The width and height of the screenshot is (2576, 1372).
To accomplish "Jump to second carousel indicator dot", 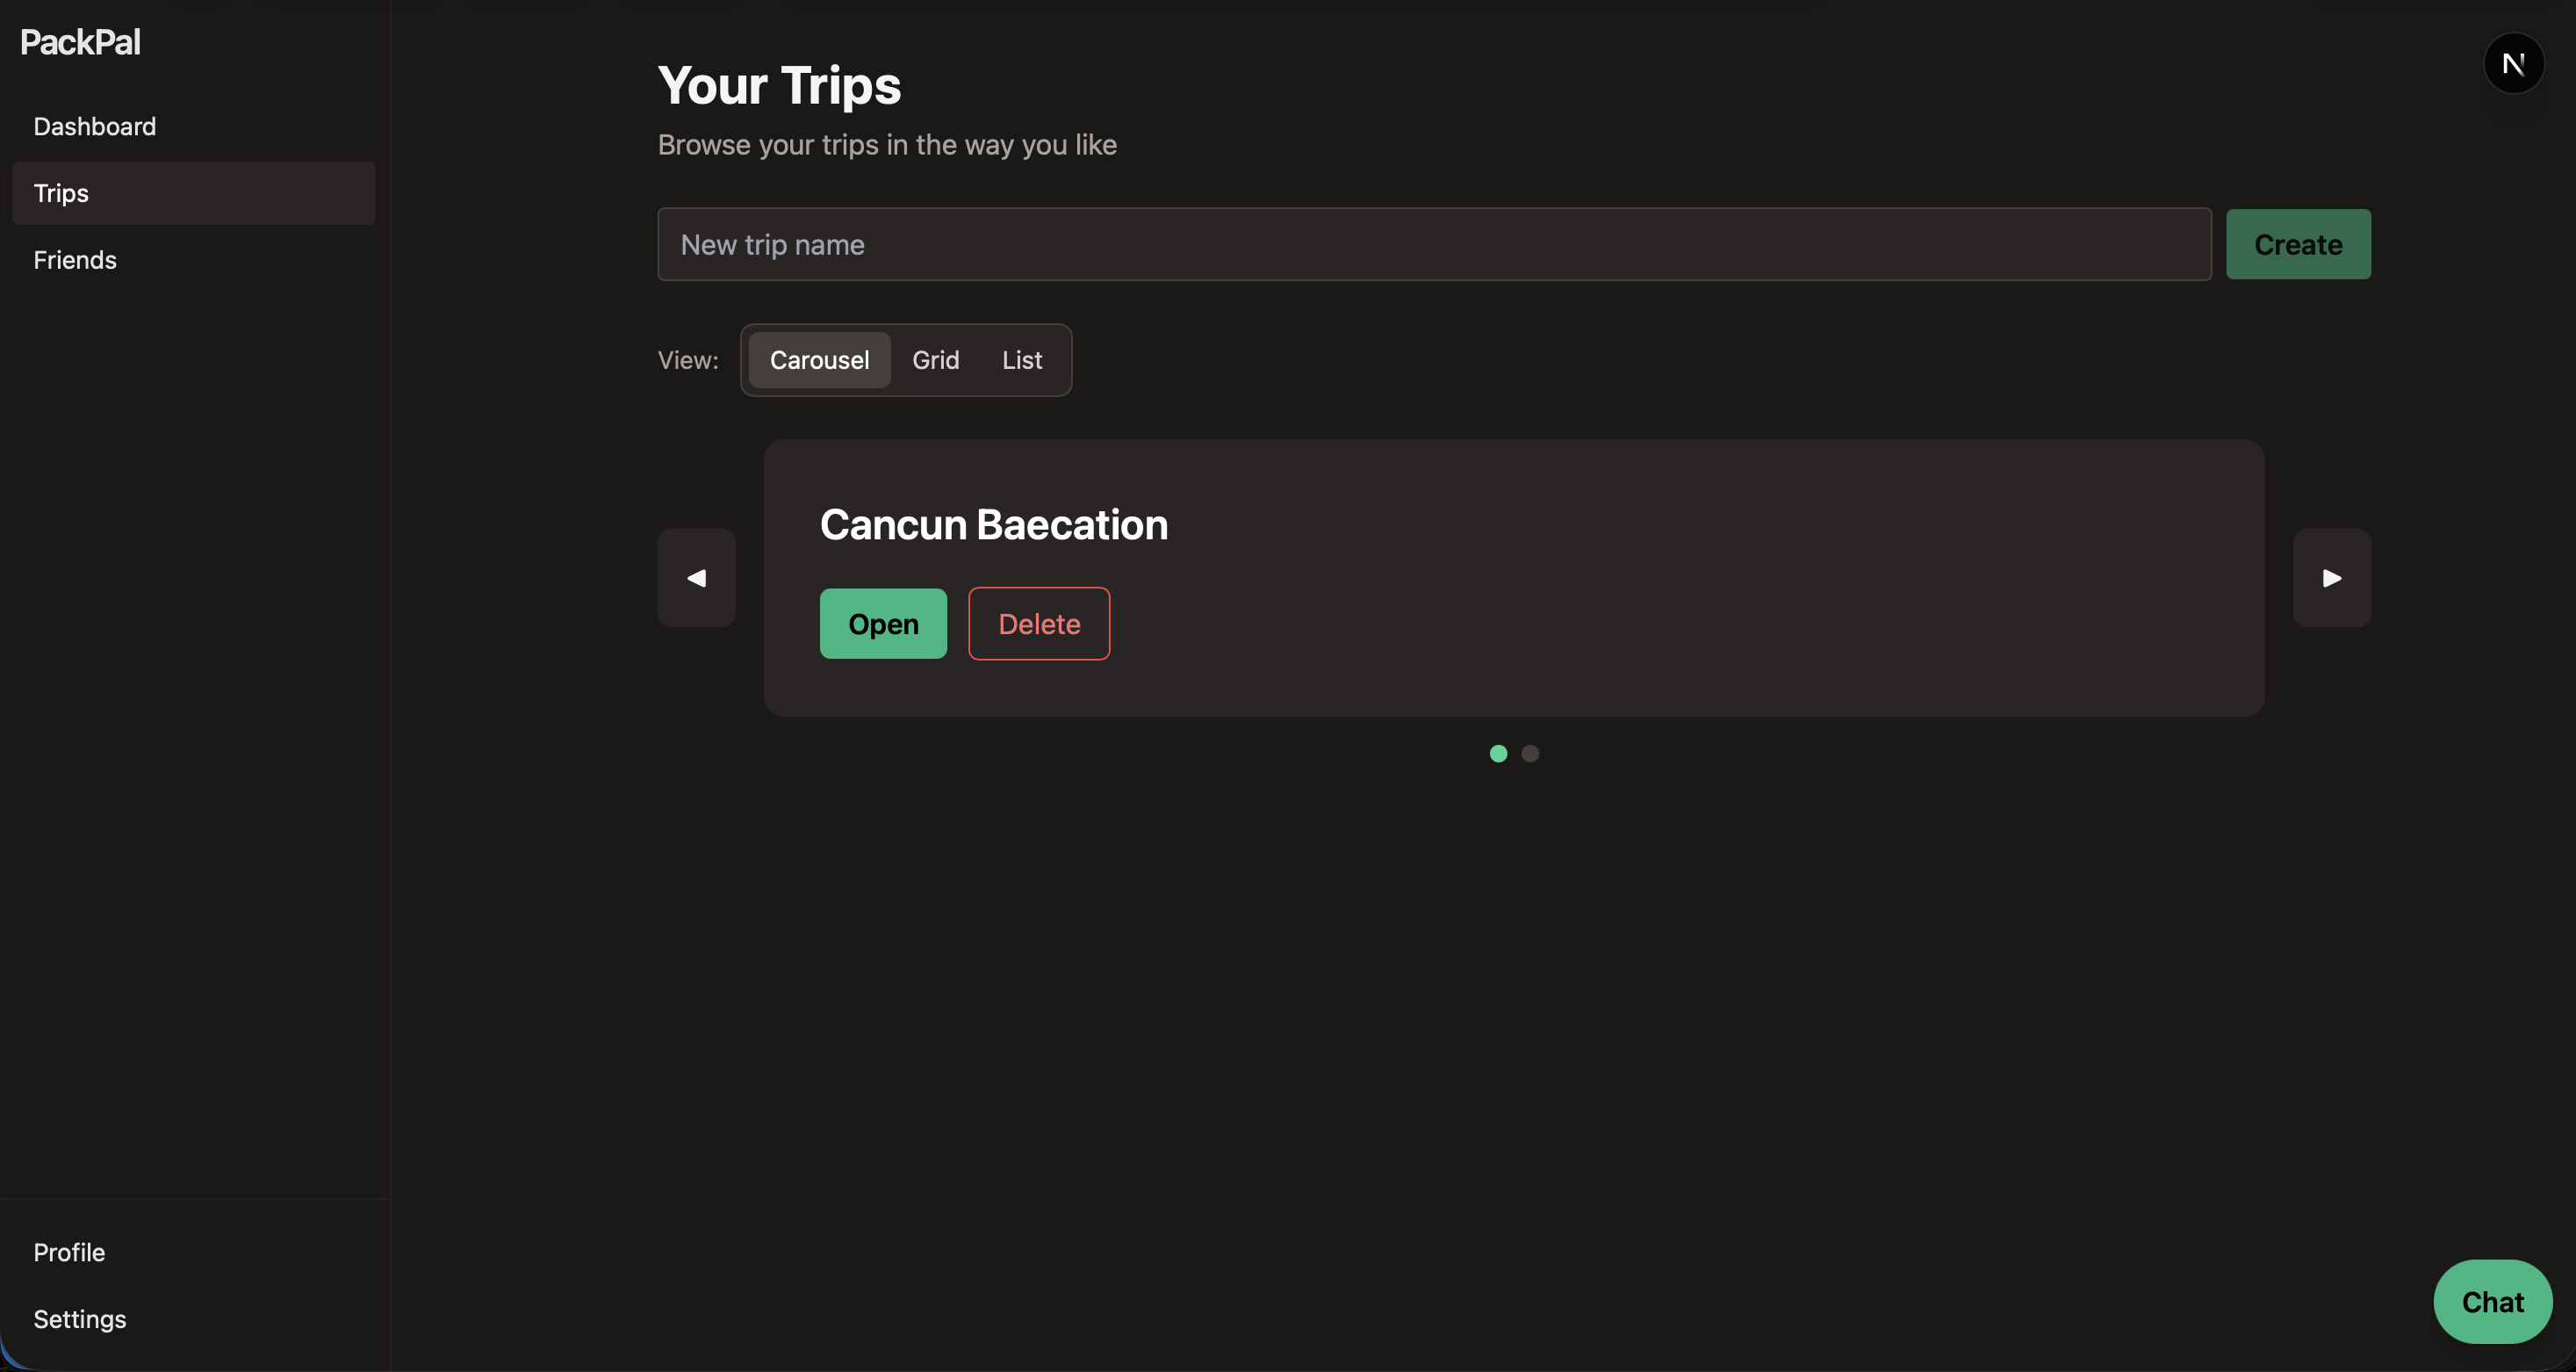I will tap(1529, 754).
